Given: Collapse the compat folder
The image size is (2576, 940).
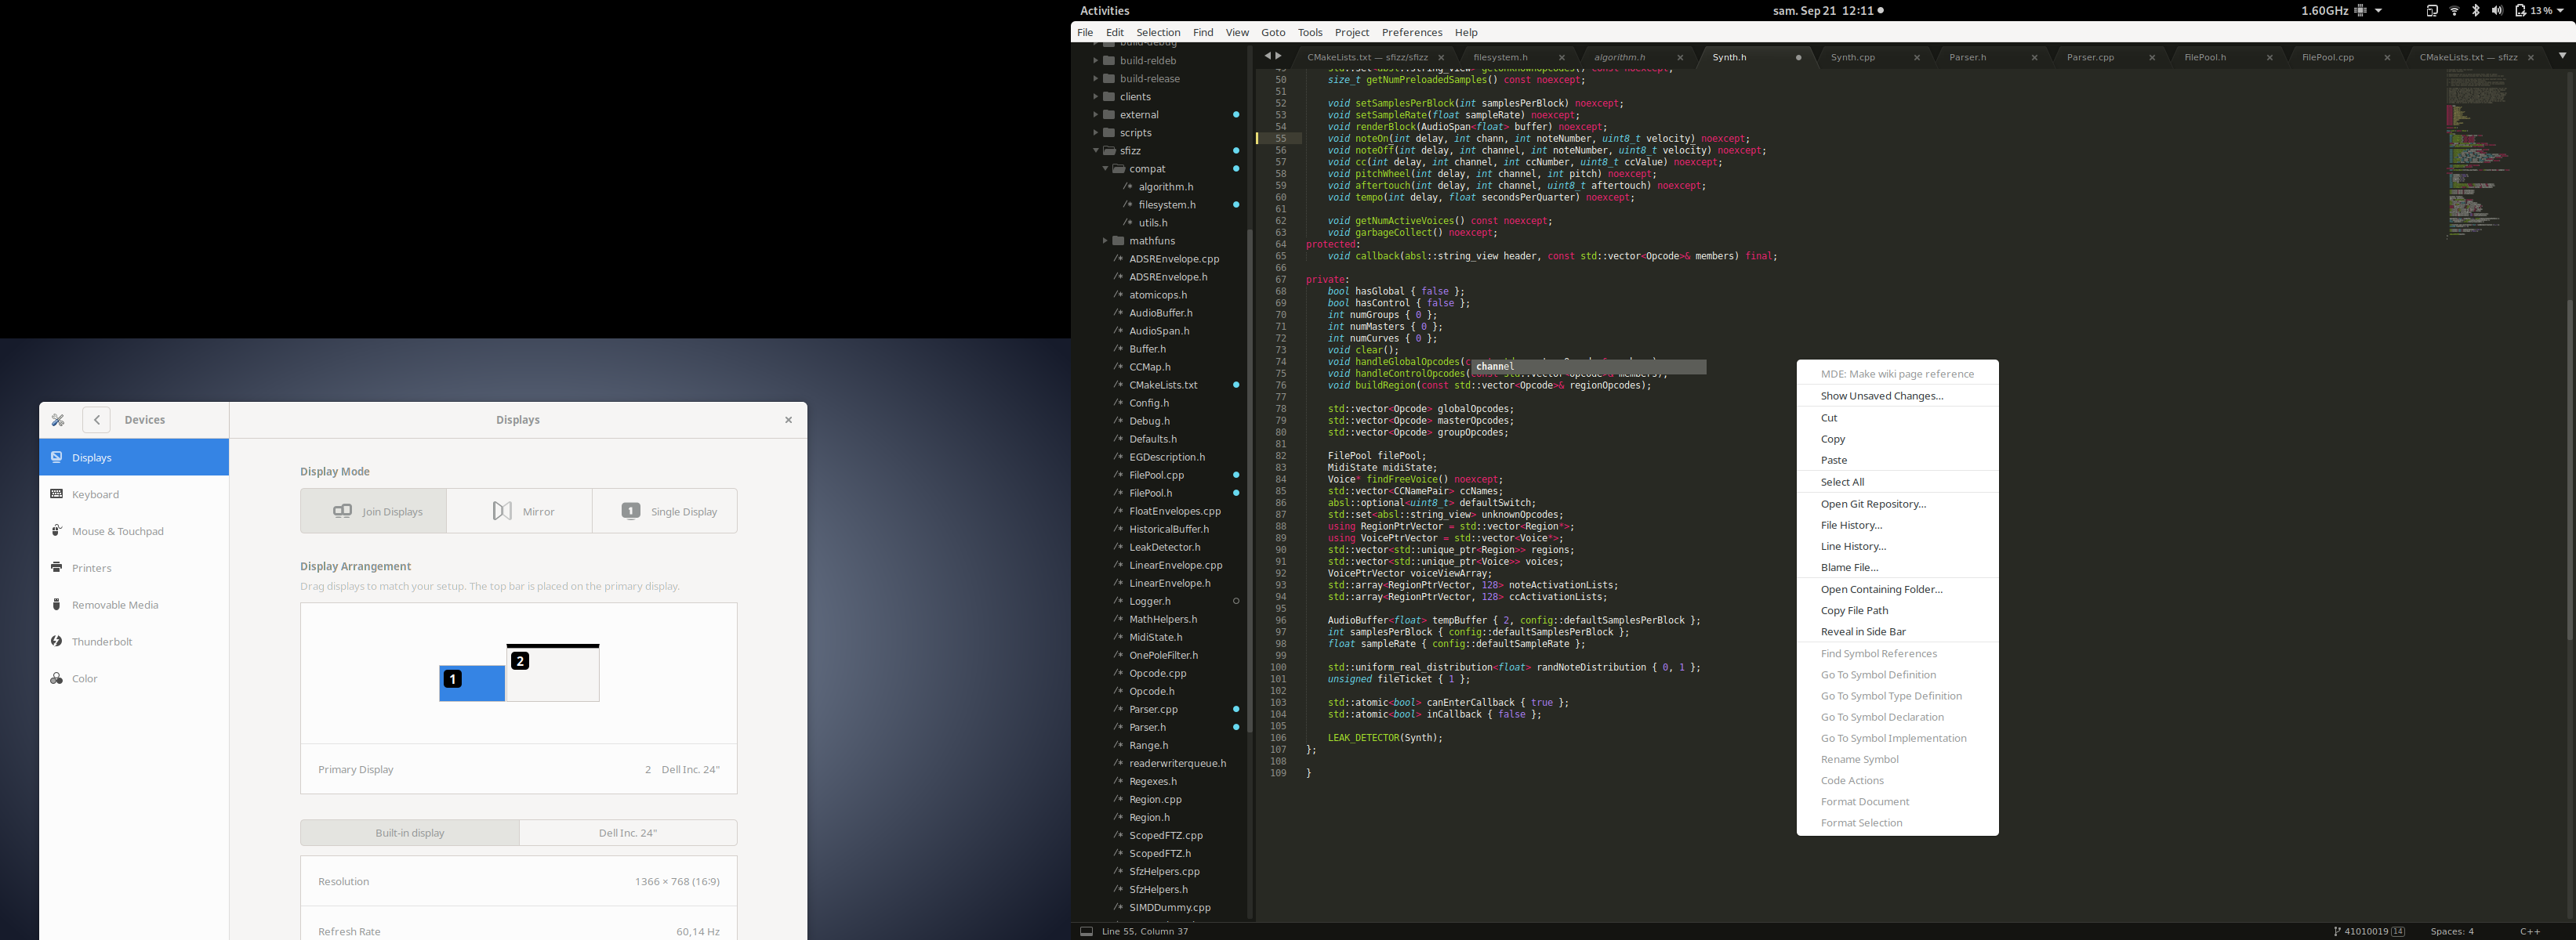Looking at the screenshot, I should coord(1107,168).
